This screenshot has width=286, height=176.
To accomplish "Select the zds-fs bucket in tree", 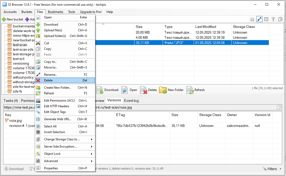I will [17, 91].
